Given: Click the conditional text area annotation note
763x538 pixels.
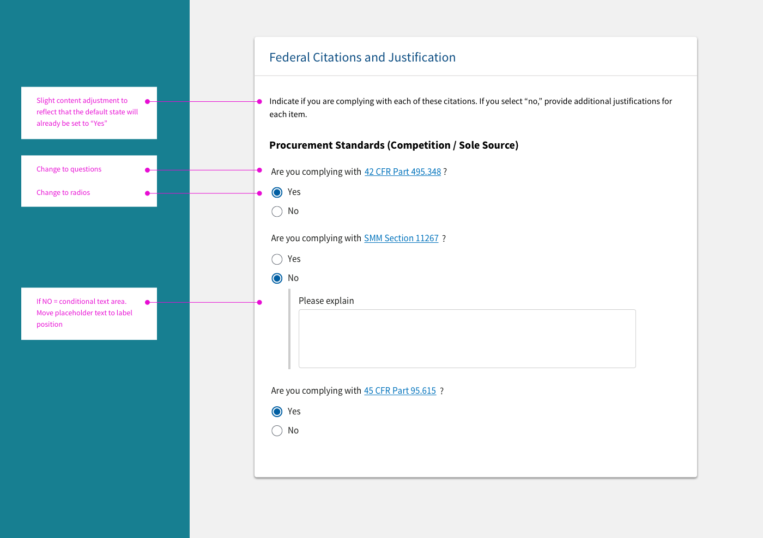Looking at the screenshot, I should pos(84,313).
